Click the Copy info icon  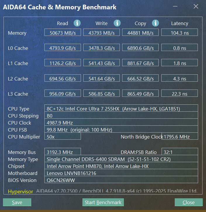click(155, 23)
